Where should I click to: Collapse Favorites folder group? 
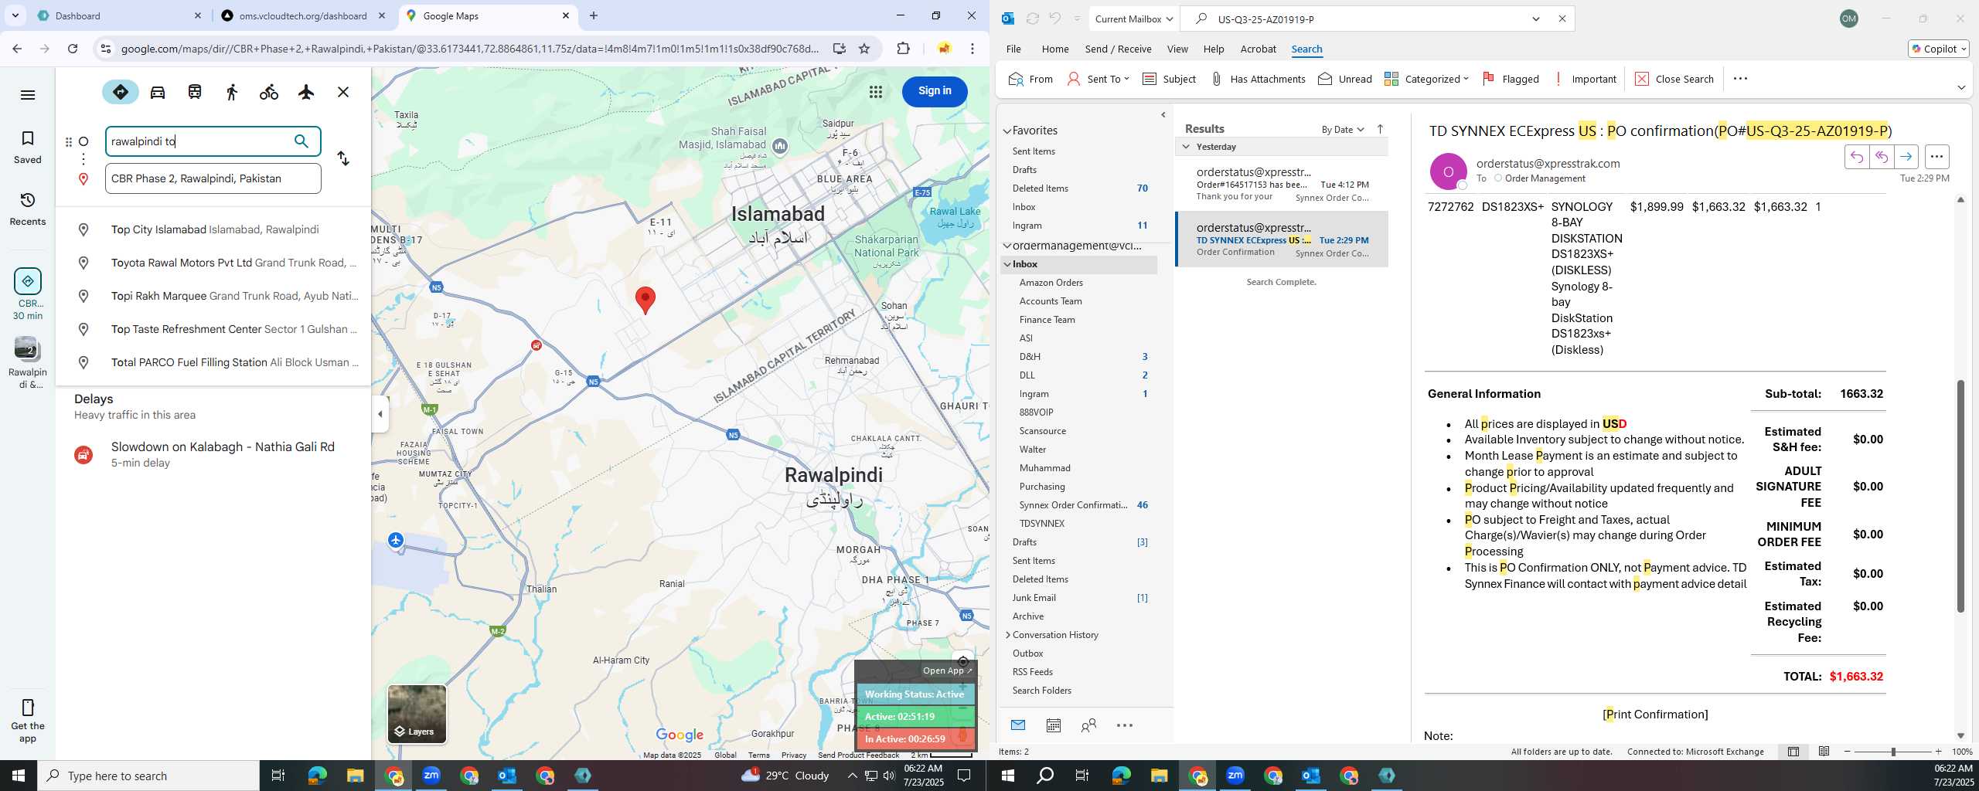(x=1007, y=131)
